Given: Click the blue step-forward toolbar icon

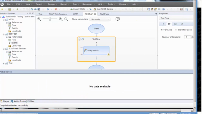Looking at the screenshot, I should 163,9.
